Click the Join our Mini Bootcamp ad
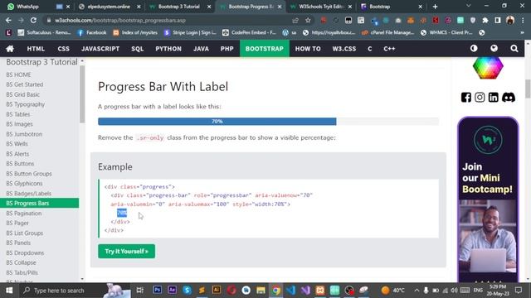 [488, 199]
